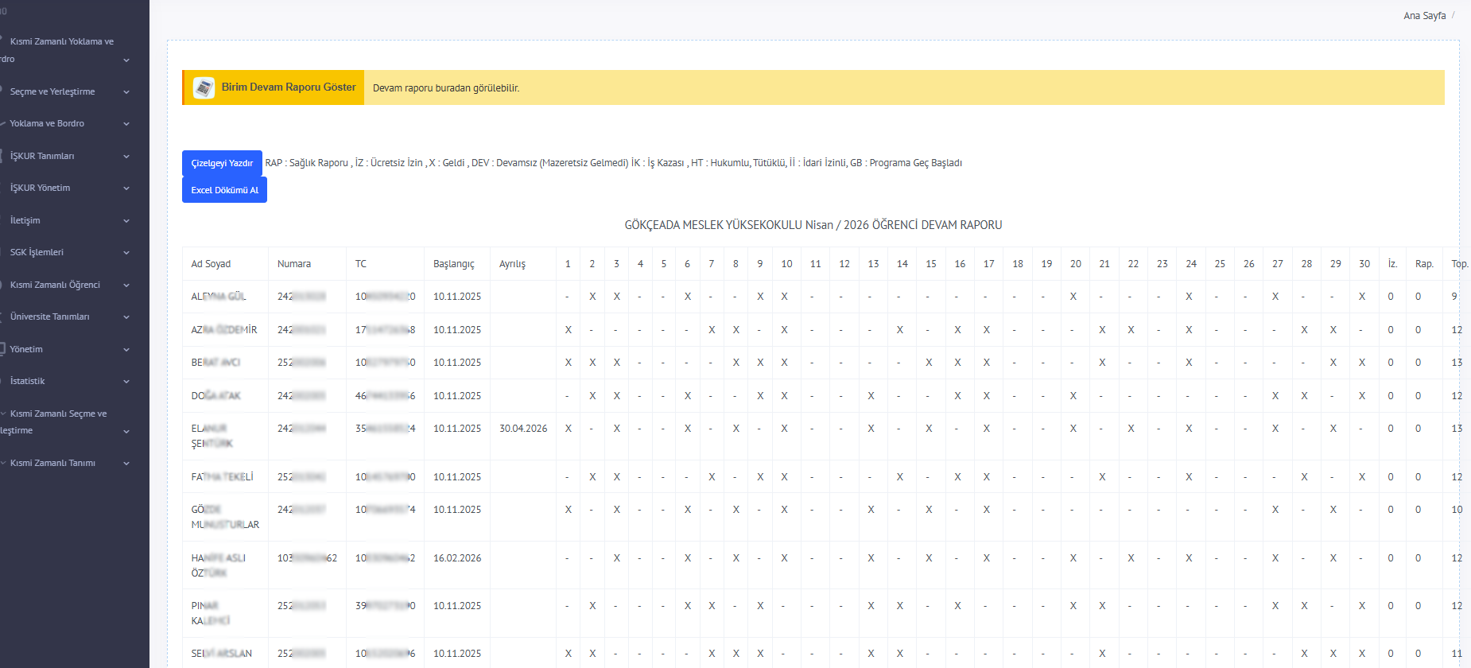
Task: Click the Excel Dökümü Al button
Action: coord(224,190)
